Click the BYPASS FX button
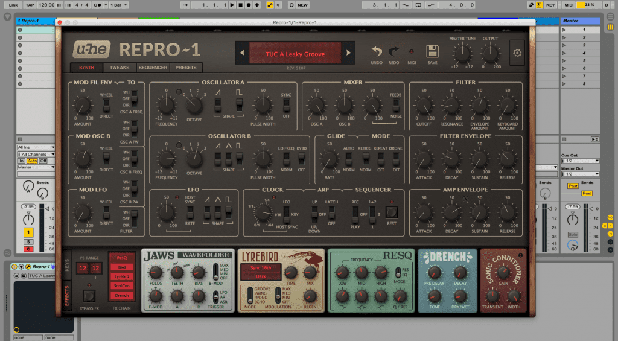 coord(88,296)
